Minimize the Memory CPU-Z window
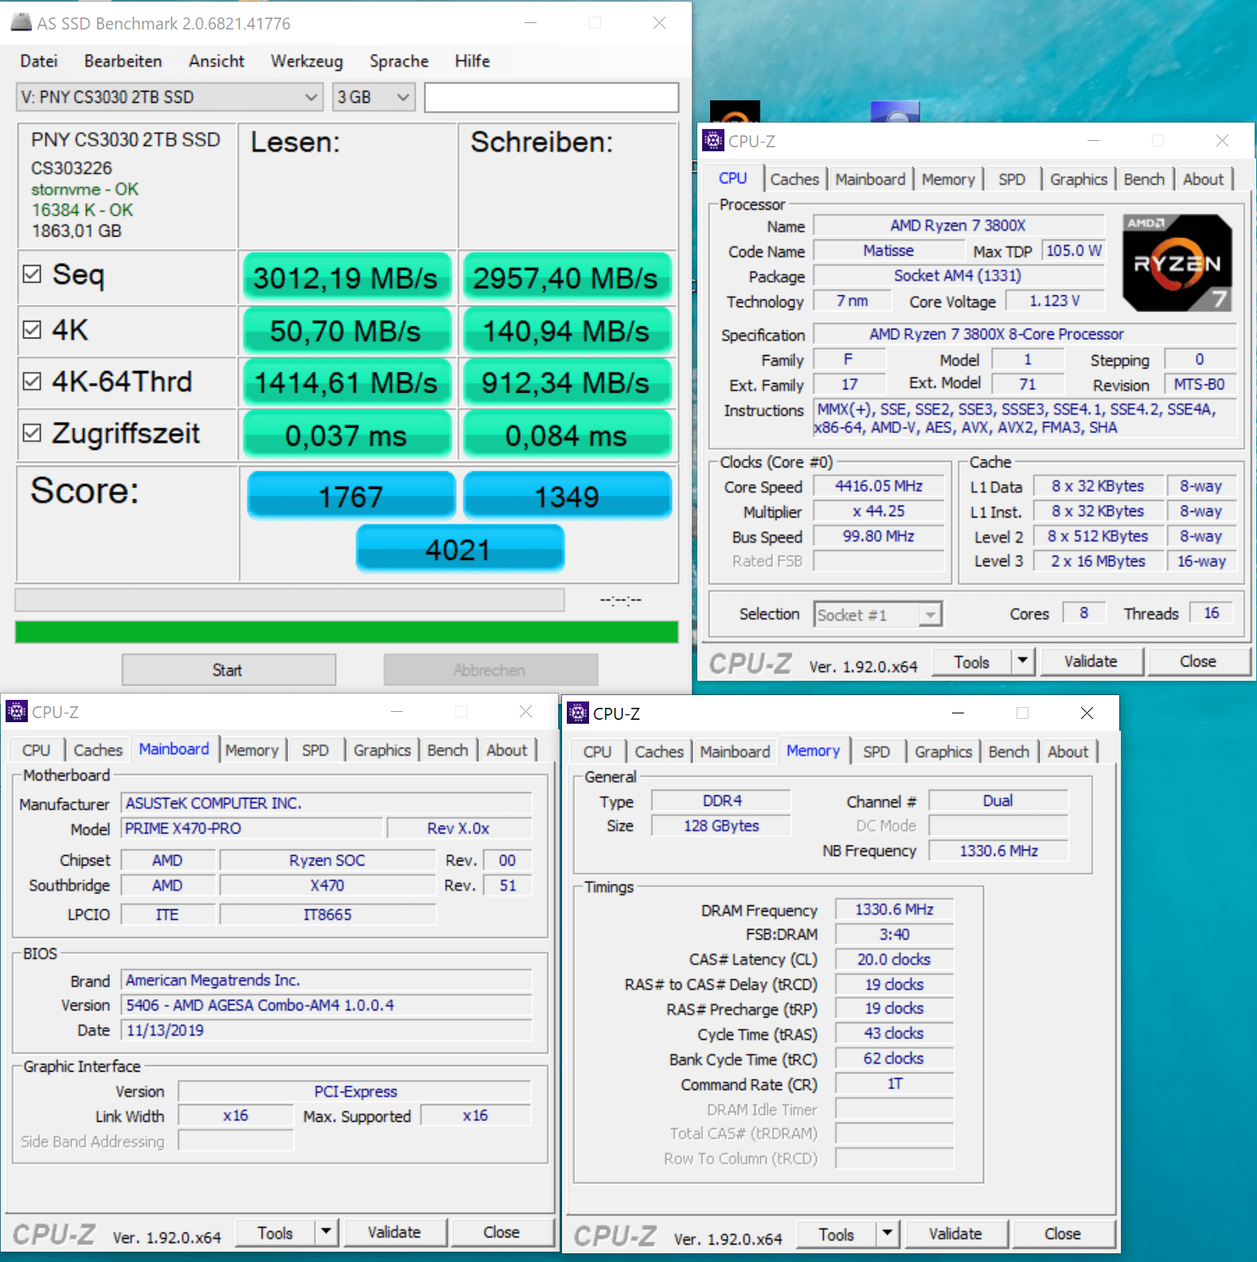Screen dimensions: 1257x1262 pyautogui.click(x=958, y=713)
